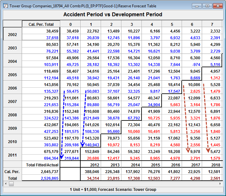Viewport: 226px width, 196px height.
Task: Click the 2011 period 0 cell 319,844
Action: click(x=70, y=158)
